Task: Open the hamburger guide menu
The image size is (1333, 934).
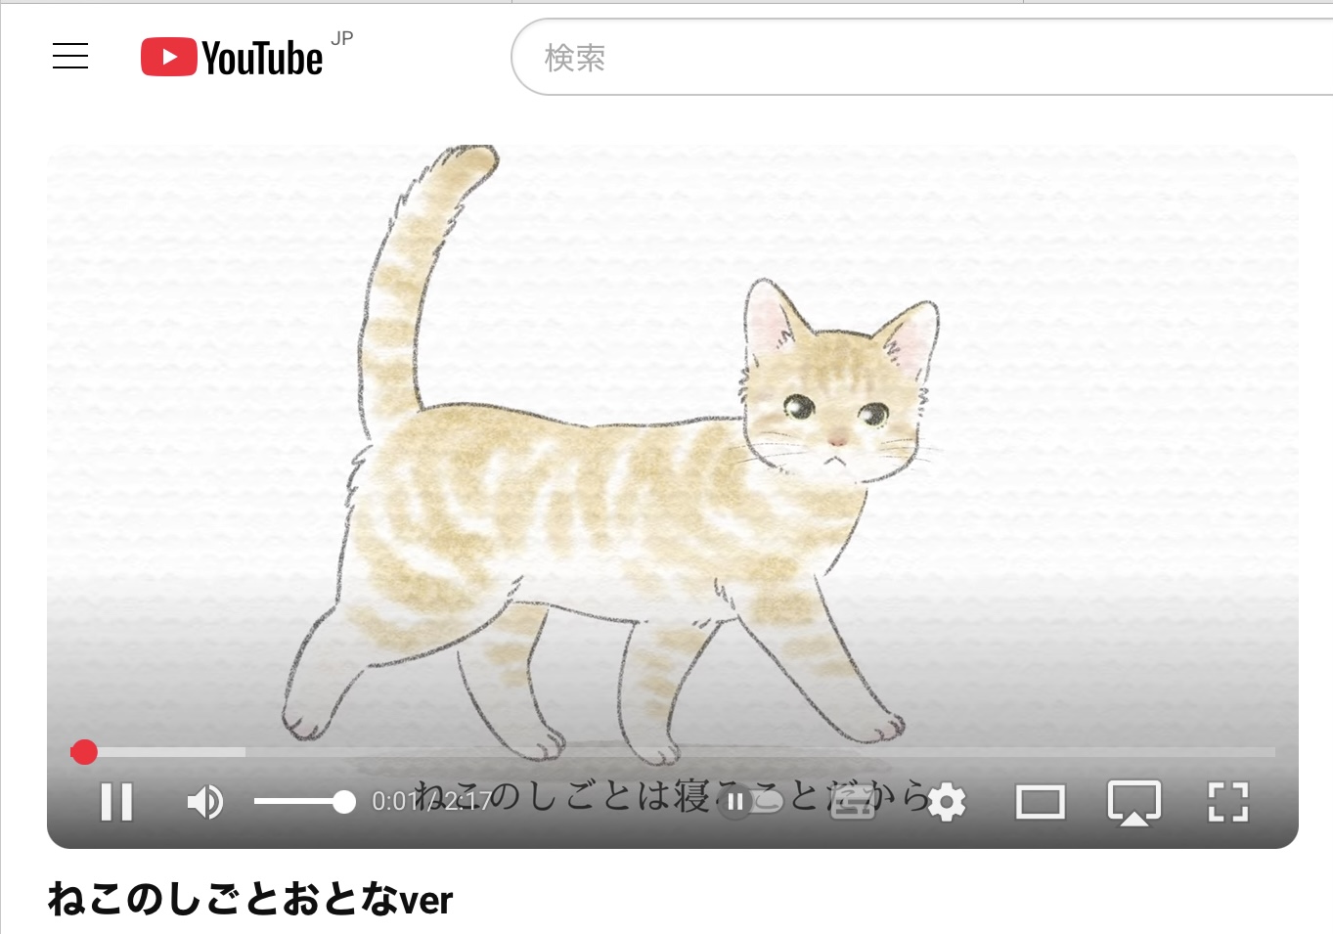Action: click(70, 57)
